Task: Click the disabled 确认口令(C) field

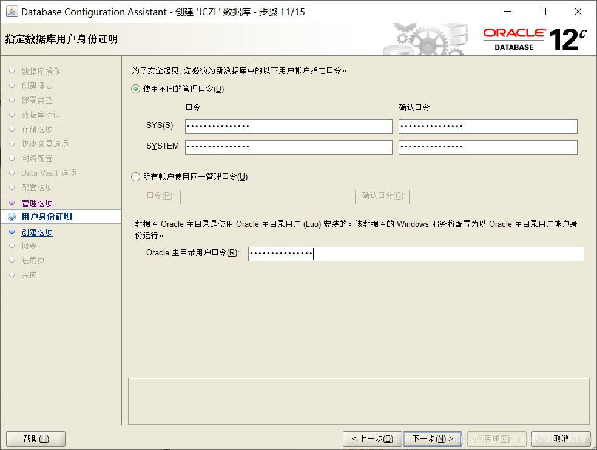Action: click(496, 197)
